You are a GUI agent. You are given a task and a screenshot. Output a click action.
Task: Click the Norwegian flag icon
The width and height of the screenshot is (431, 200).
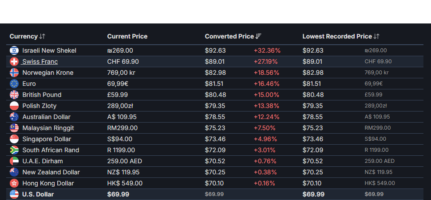[x=14, y=73]
